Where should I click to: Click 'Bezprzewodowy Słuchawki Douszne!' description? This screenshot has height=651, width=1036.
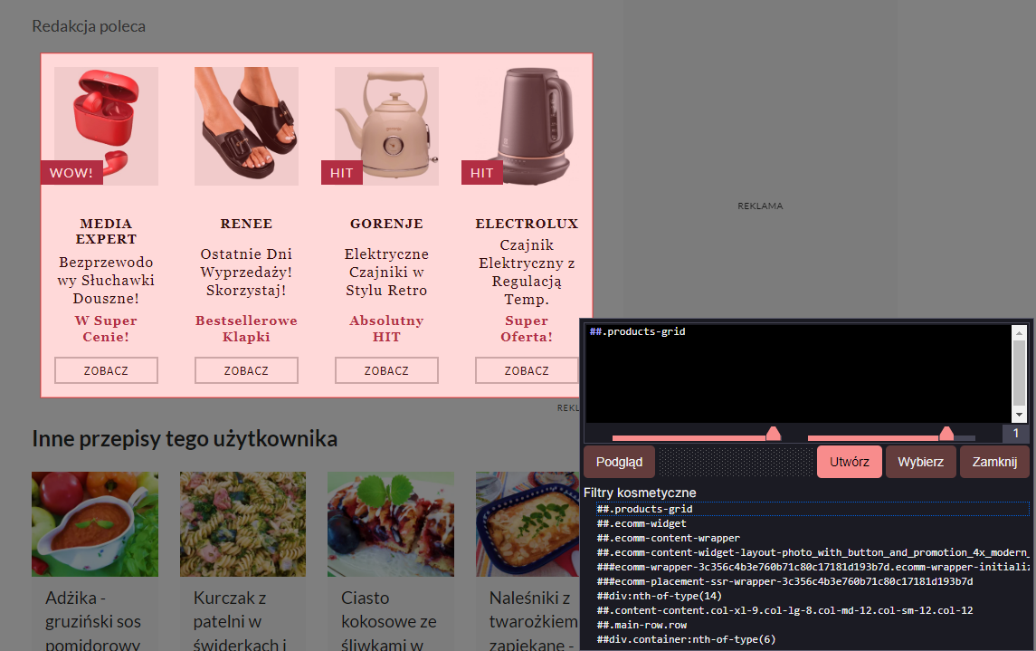tap(106, 280)
